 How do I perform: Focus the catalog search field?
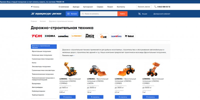coord(99,14)
